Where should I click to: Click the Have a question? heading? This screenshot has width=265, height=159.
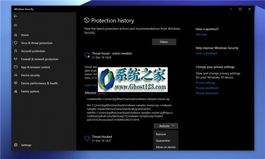pyautogui.click(x=207, y=29)
